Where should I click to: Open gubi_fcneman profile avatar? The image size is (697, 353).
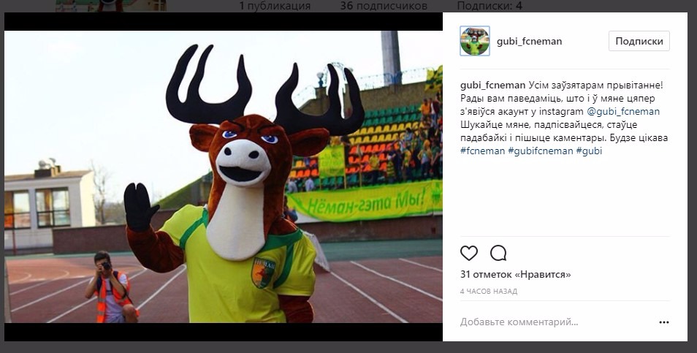[x=475, y=41]
